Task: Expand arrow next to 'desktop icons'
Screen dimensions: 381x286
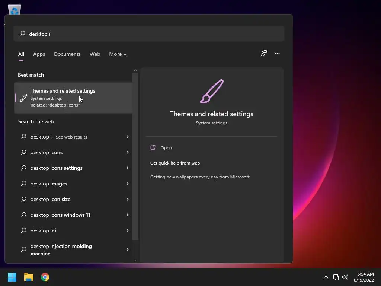Action: 127,152
